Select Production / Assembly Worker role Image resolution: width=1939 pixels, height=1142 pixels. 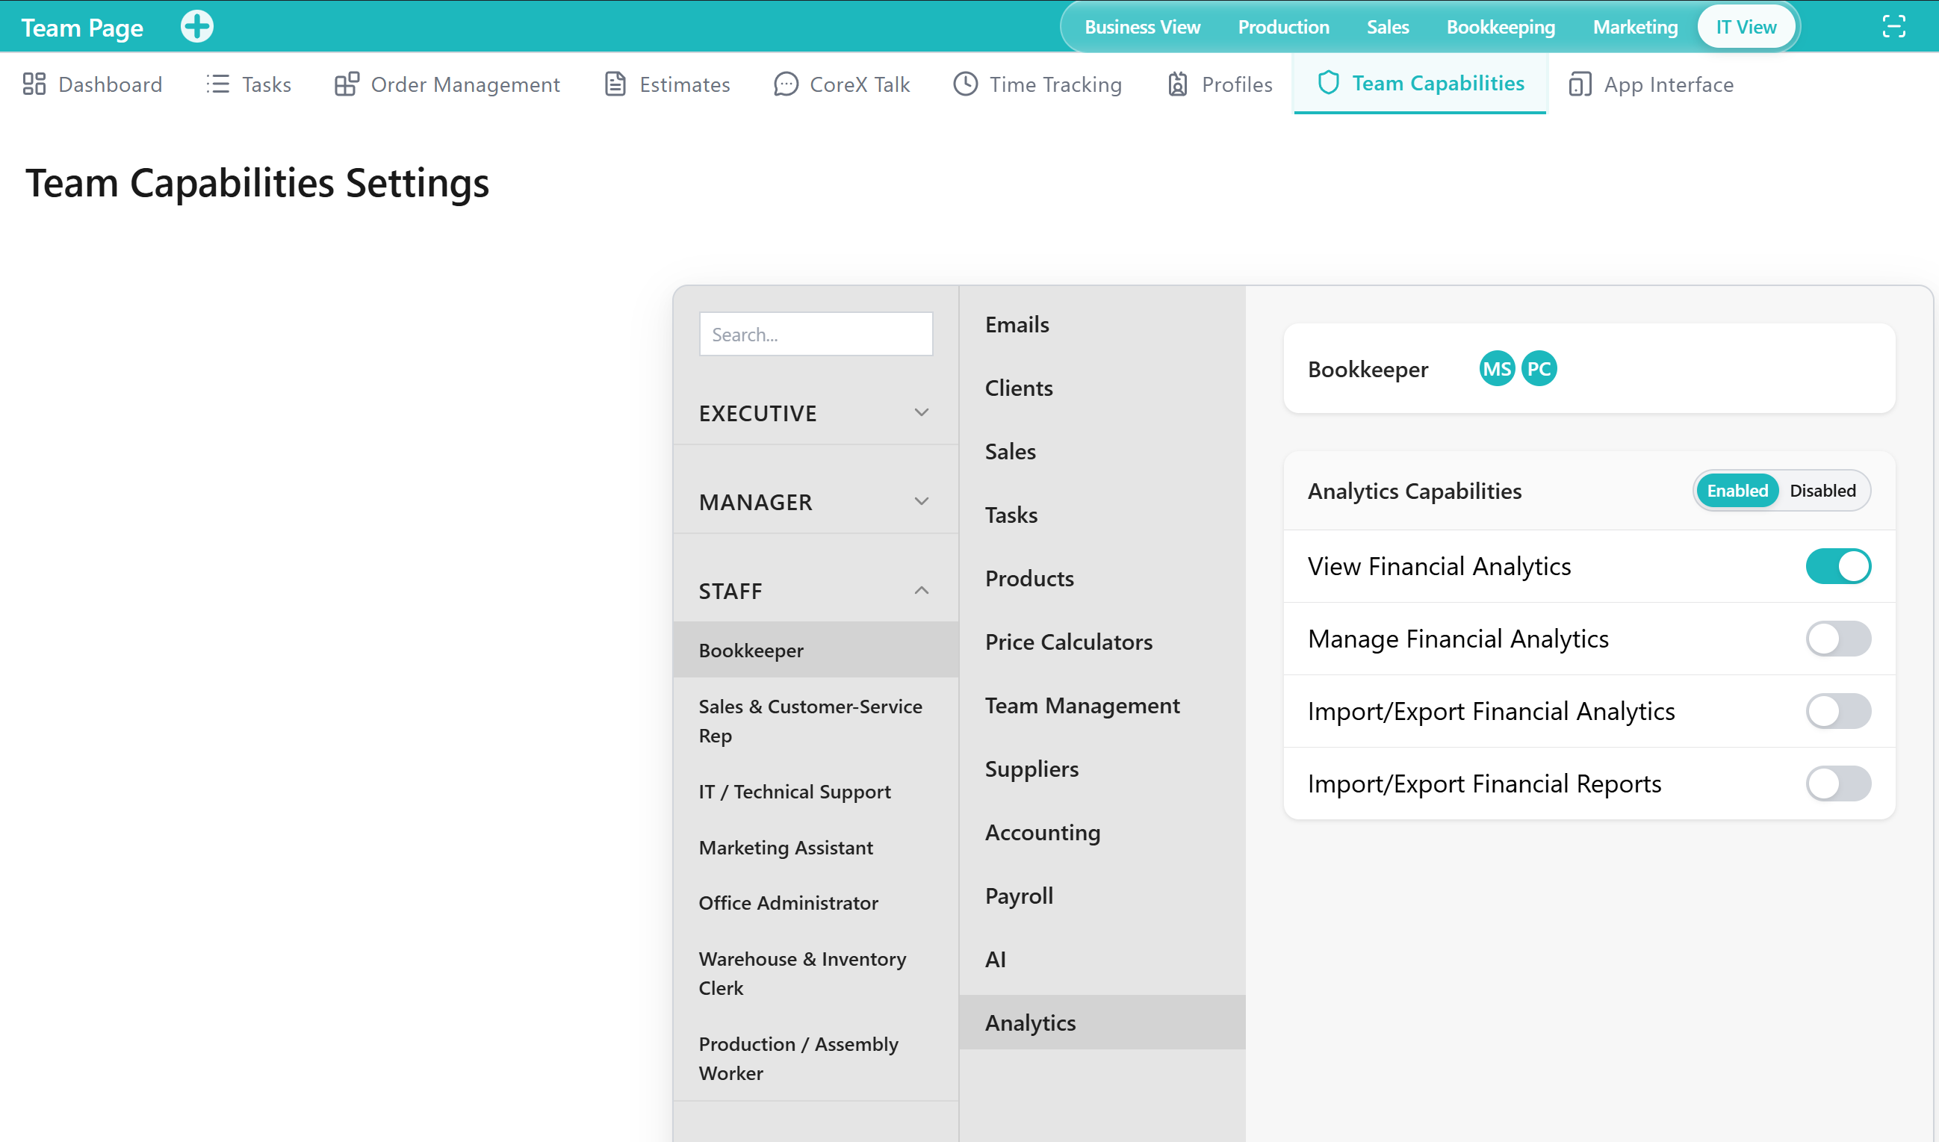[816, 1059]
